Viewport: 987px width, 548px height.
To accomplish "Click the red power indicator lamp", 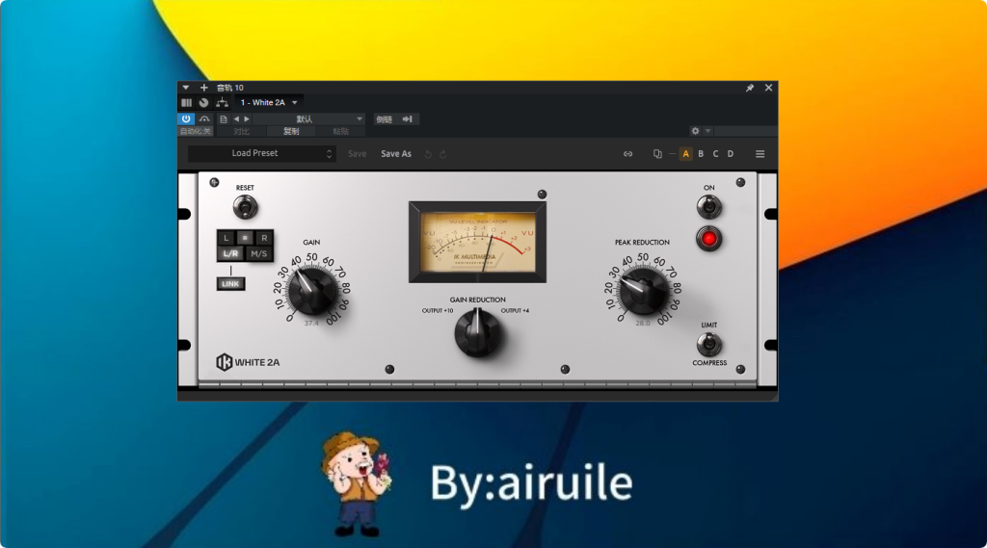I will tap(708, 239).
